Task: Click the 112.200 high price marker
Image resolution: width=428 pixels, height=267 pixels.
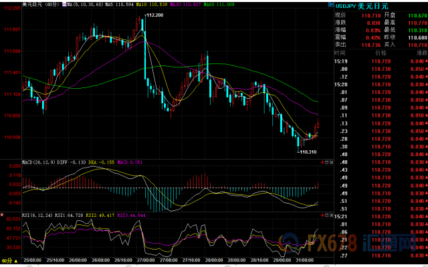Action: [x=154, y=14]
